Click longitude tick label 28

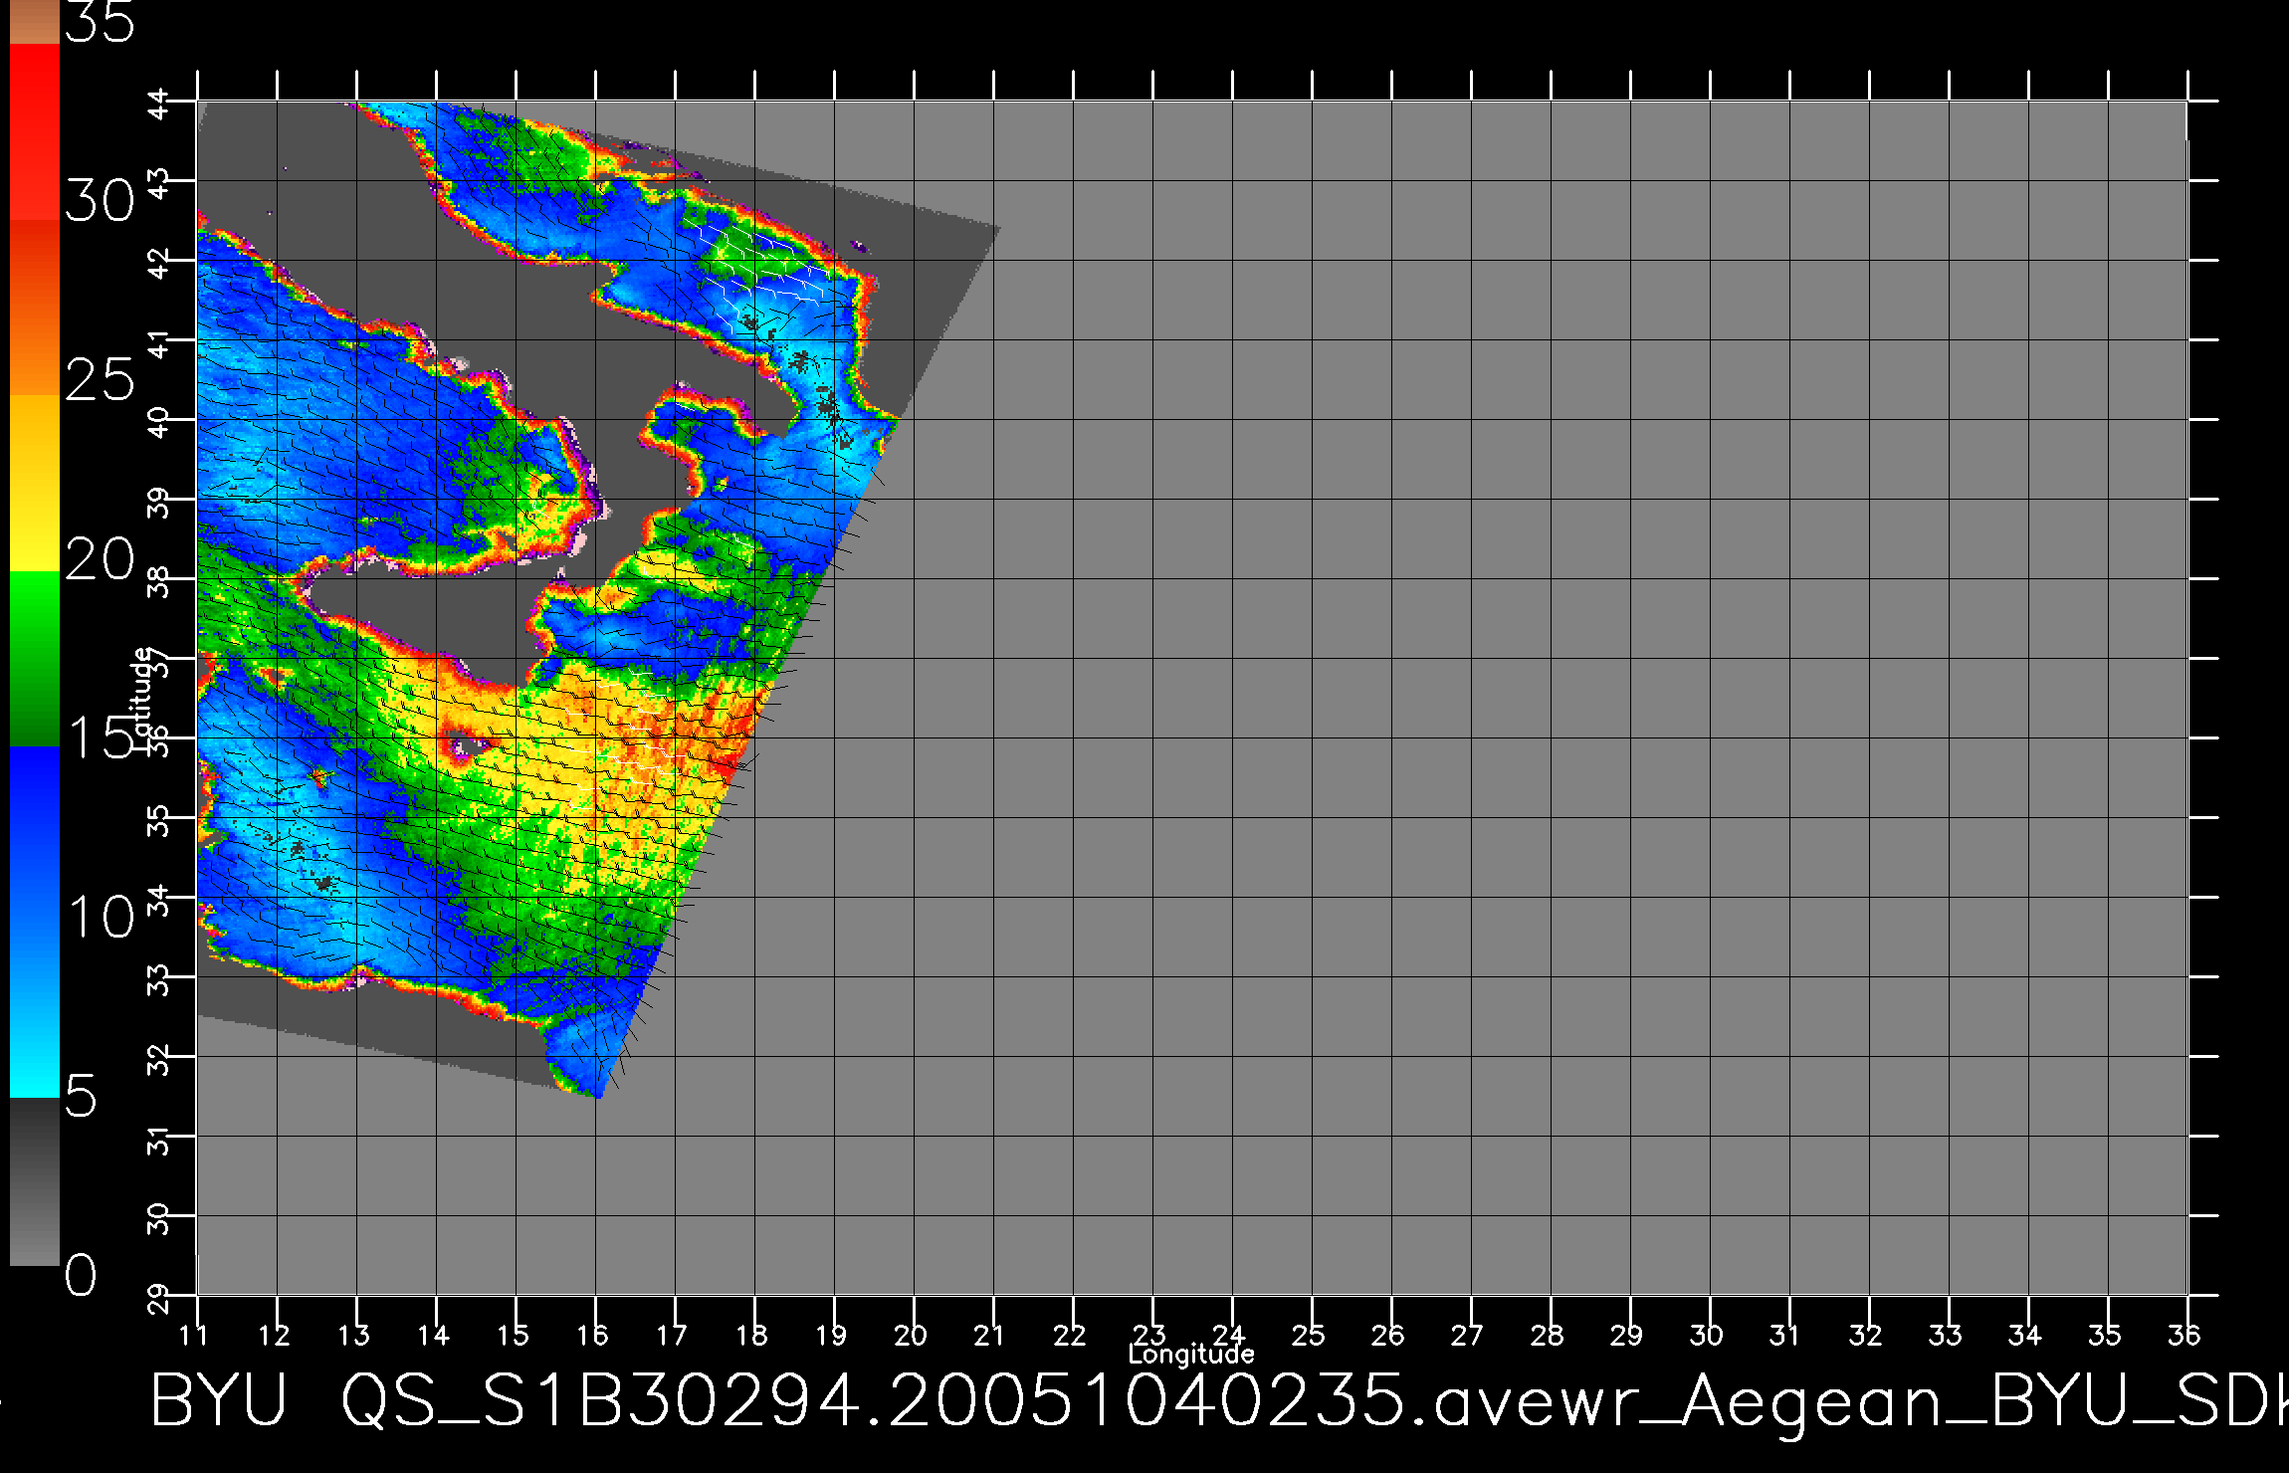[1548, 1334]
